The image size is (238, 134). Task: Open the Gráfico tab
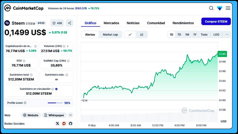90,23
